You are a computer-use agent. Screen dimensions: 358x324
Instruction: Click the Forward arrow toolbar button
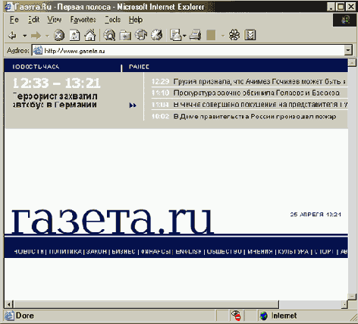pos(36,36)
